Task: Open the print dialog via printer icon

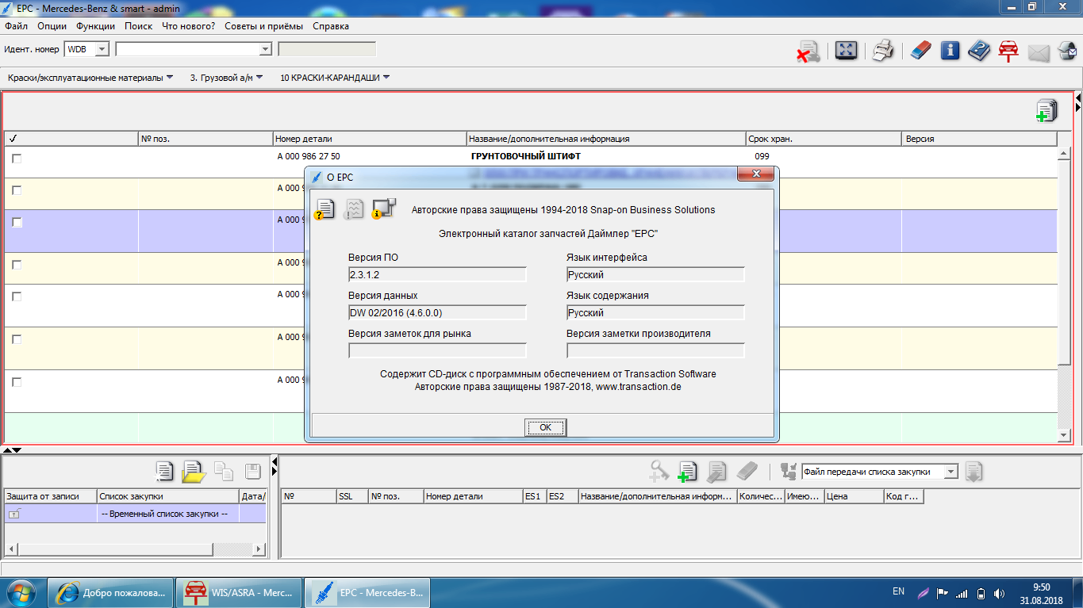Action: coord(883,52)
